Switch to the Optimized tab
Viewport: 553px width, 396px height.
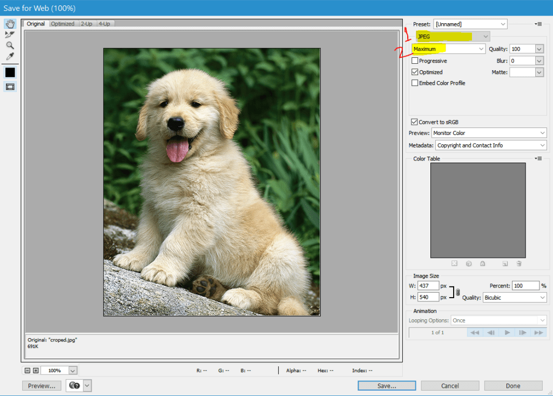coord(63,24)
